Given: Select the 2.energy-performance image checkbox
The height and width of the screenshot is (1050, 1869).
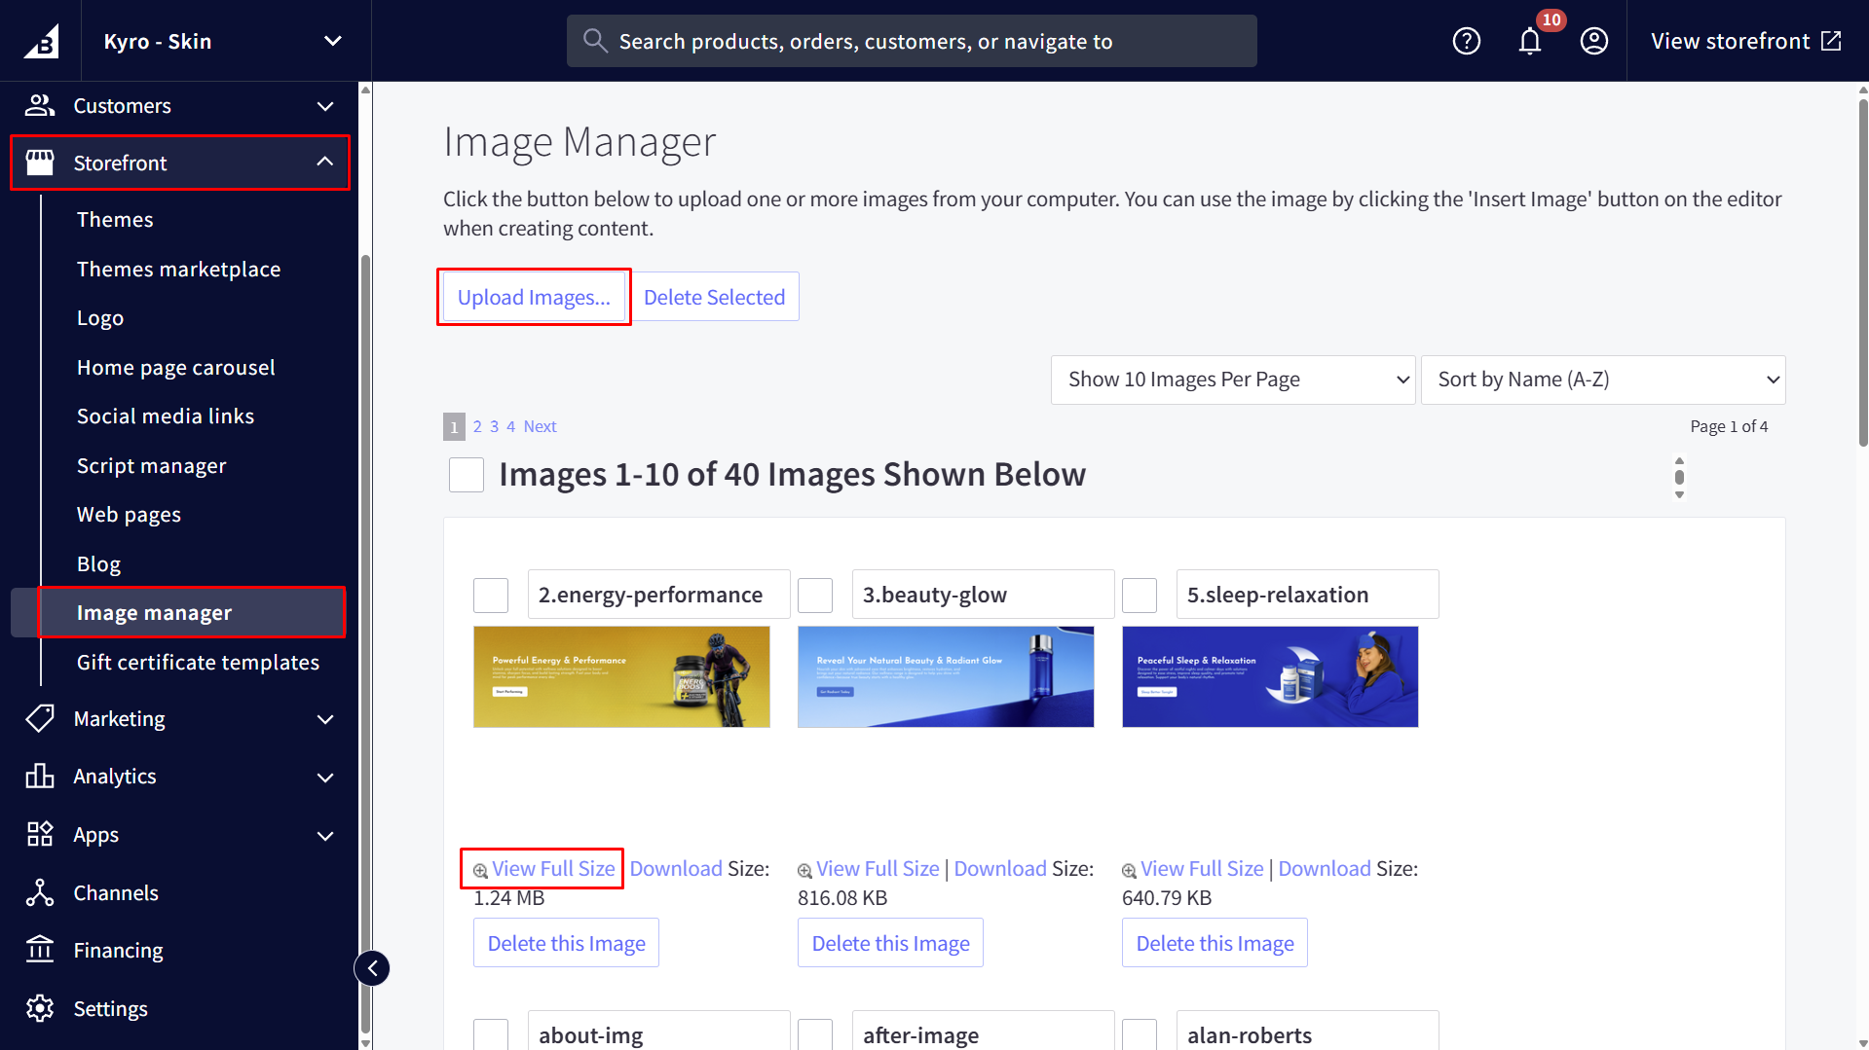Looking at the screenshot, I should 491,595.
